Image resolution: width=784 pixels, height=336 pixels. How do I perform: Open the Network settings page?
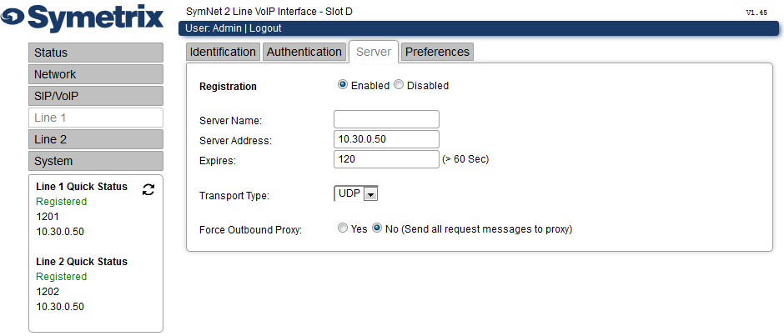(x=96, y=74)
